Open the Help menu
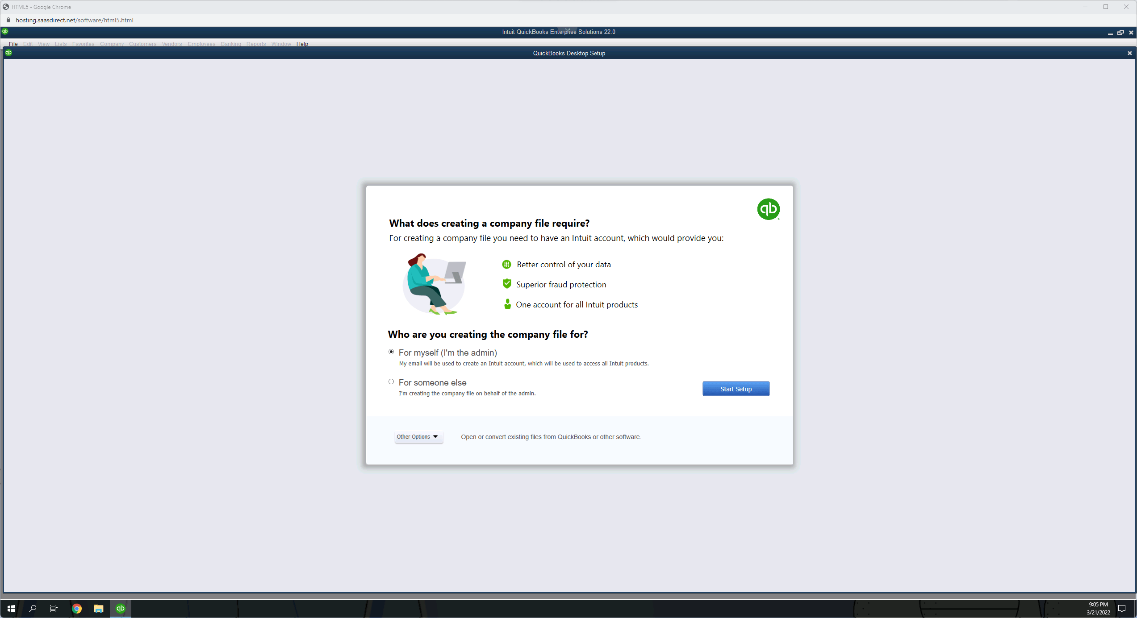The height and width of the screenshot is (618, 1137). tap(302, 44)
